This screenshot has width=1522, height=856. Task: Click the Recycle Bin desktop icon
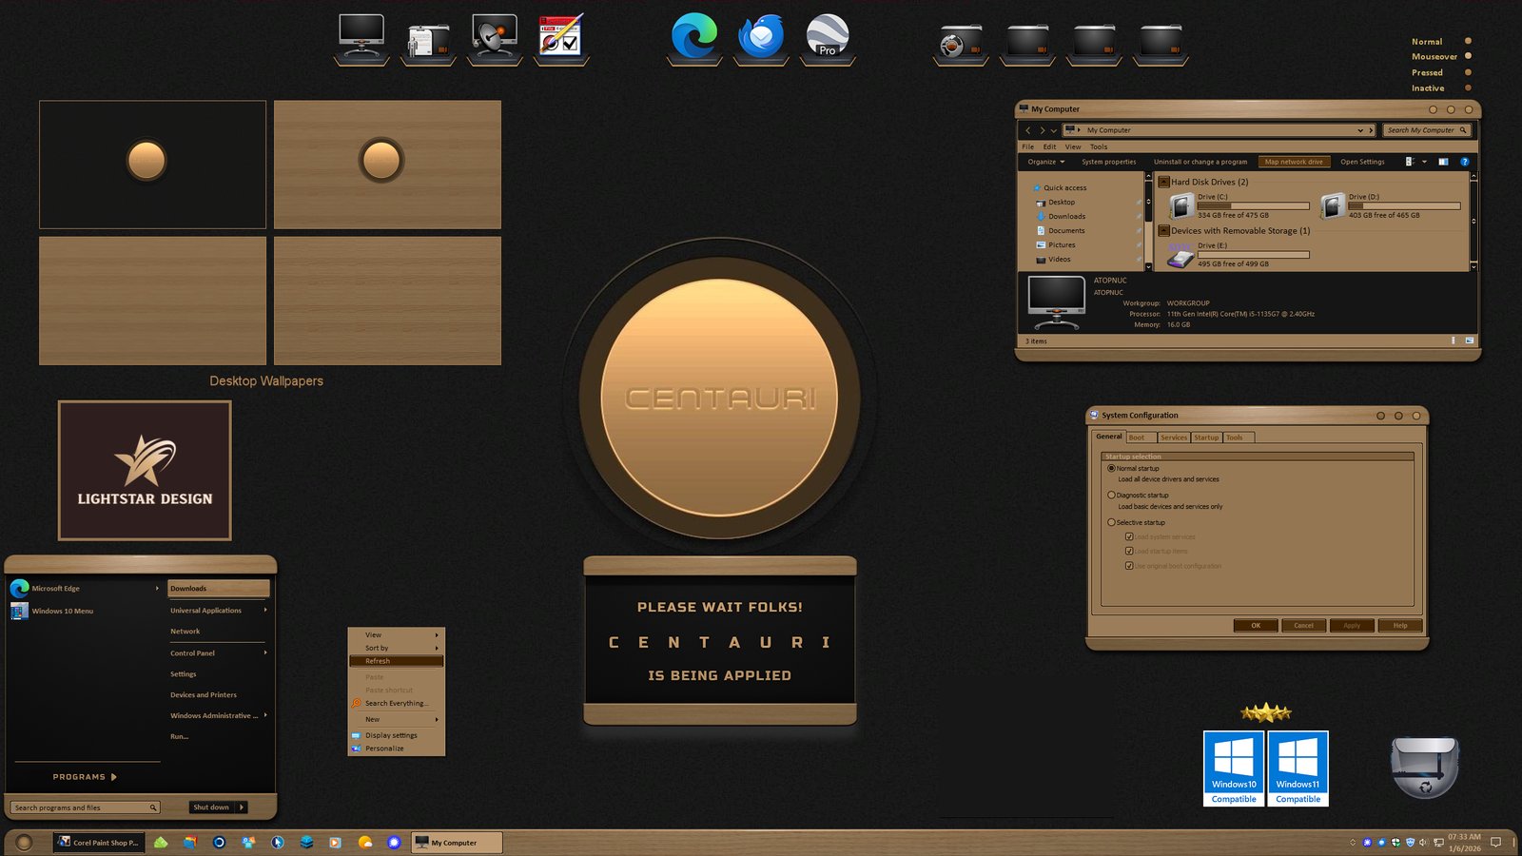1424,766
